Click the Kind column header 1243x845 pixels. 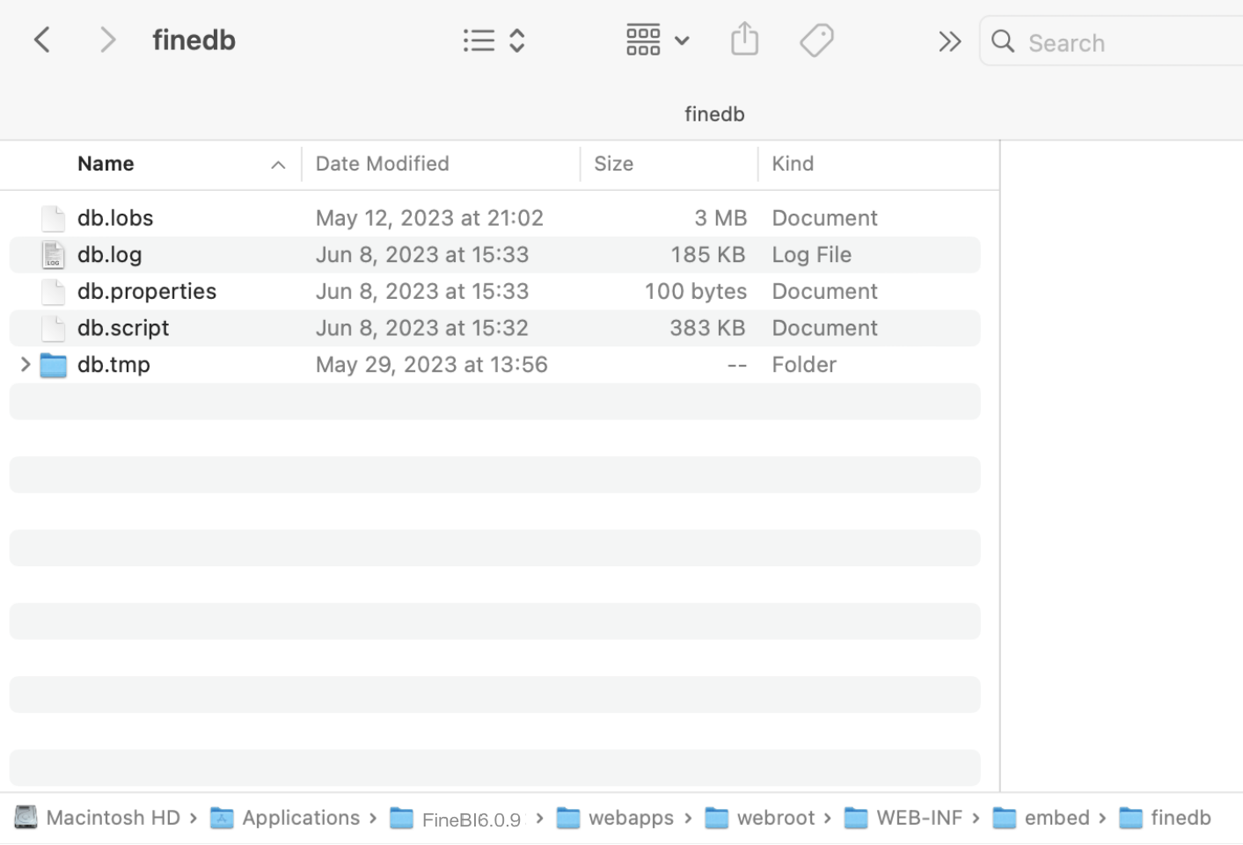[x=793, y=163]
